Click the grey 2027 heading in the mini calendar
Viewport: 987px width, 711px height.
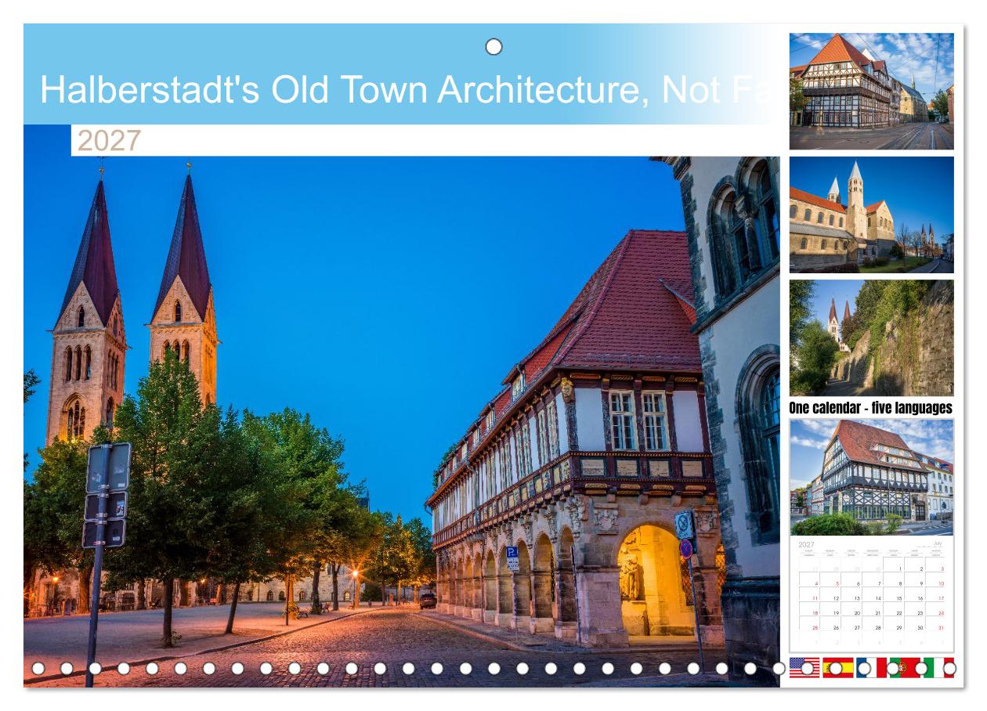(x=806, y=545)
